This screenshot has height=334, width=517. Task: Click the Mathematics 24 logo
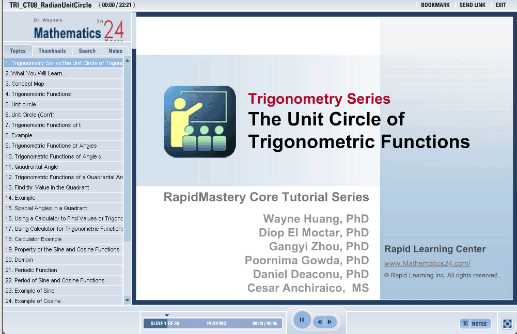click(x=79, y=30)
